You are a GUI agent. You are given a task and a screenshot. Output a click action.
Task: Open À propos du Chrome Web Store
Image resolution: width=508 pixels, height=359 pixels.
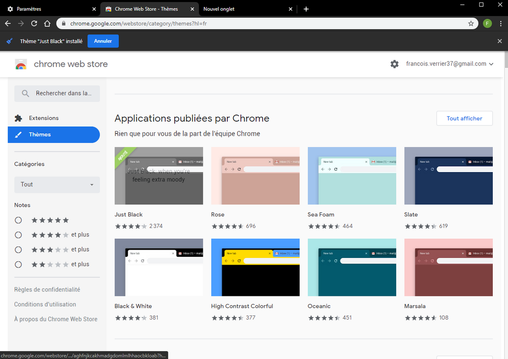[56, 319]
